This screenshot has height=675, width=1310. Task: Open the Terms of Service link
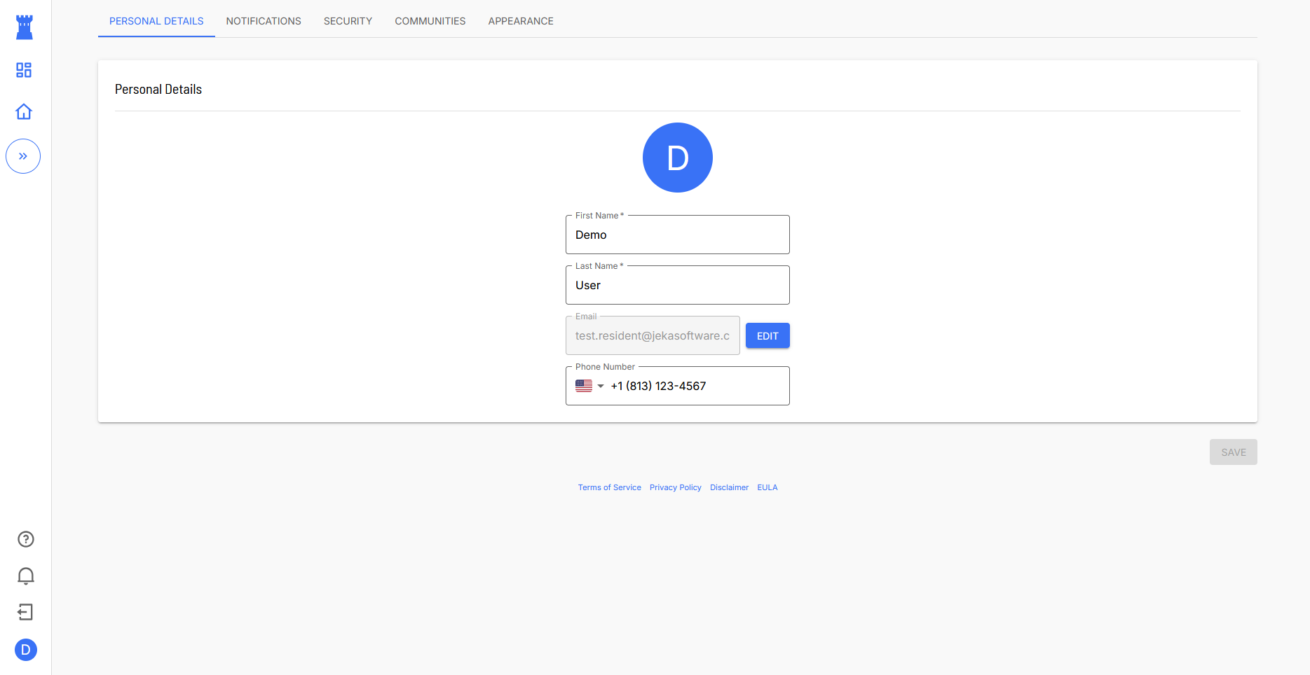(x=609, y=487)
